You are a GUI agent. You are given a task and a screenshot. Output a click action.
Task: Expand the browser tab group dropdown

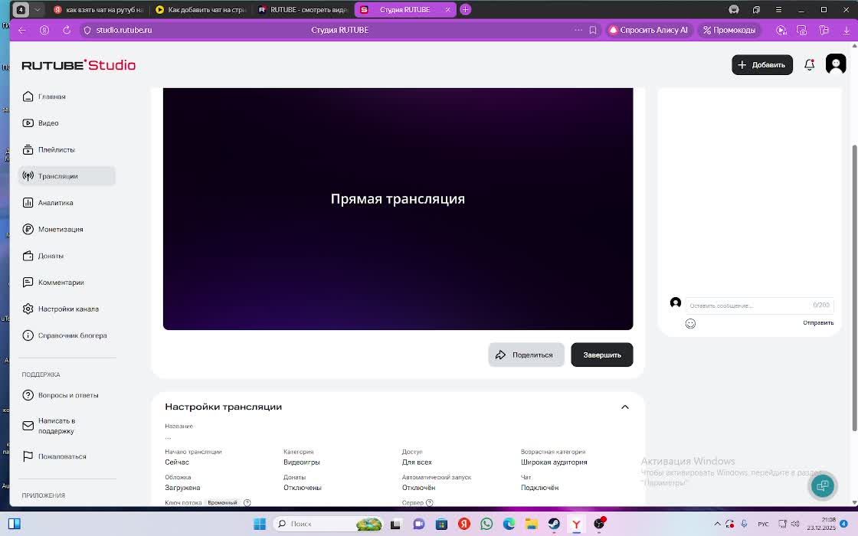(38, 10)
